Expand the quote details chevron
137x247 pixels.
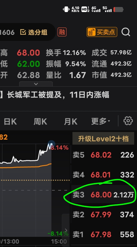pos(36,84)
